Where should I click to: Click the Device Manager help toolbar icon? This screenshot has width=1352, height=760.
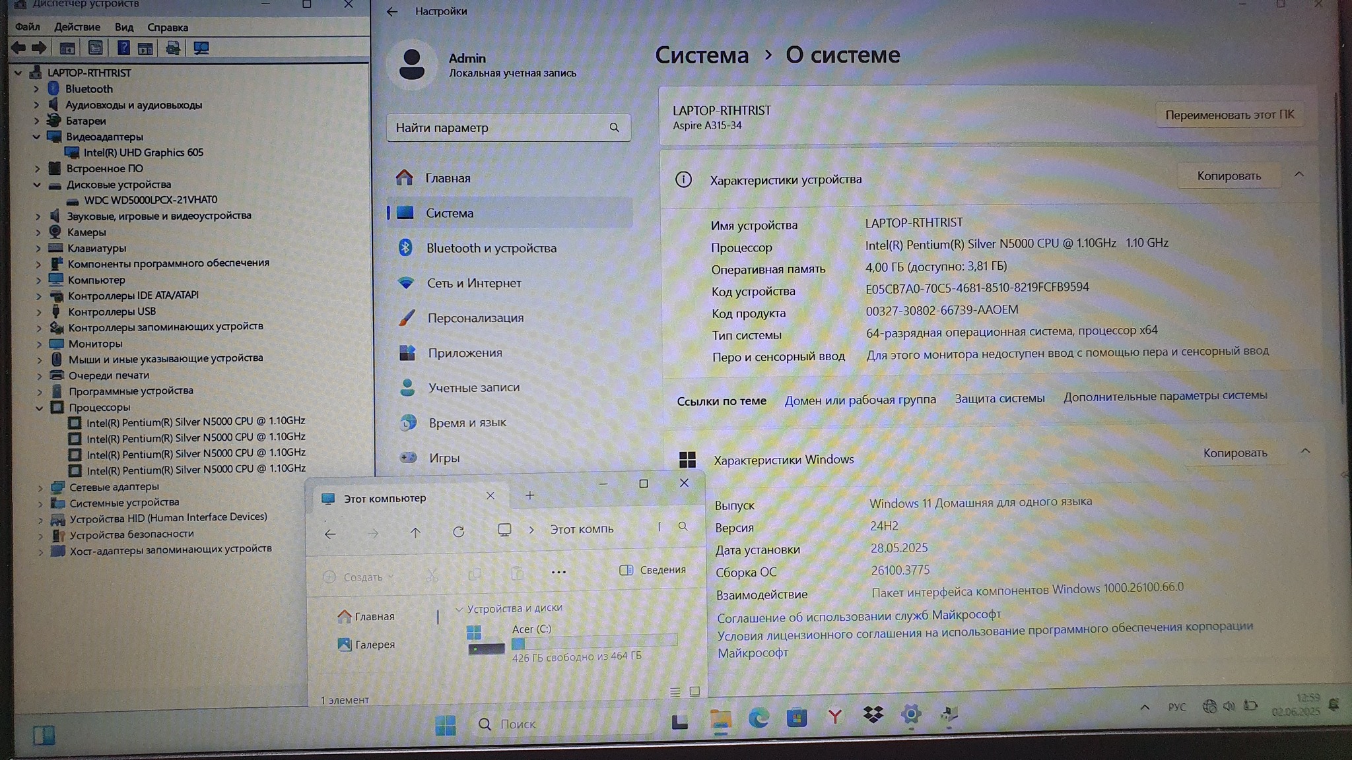pos(123,47)
